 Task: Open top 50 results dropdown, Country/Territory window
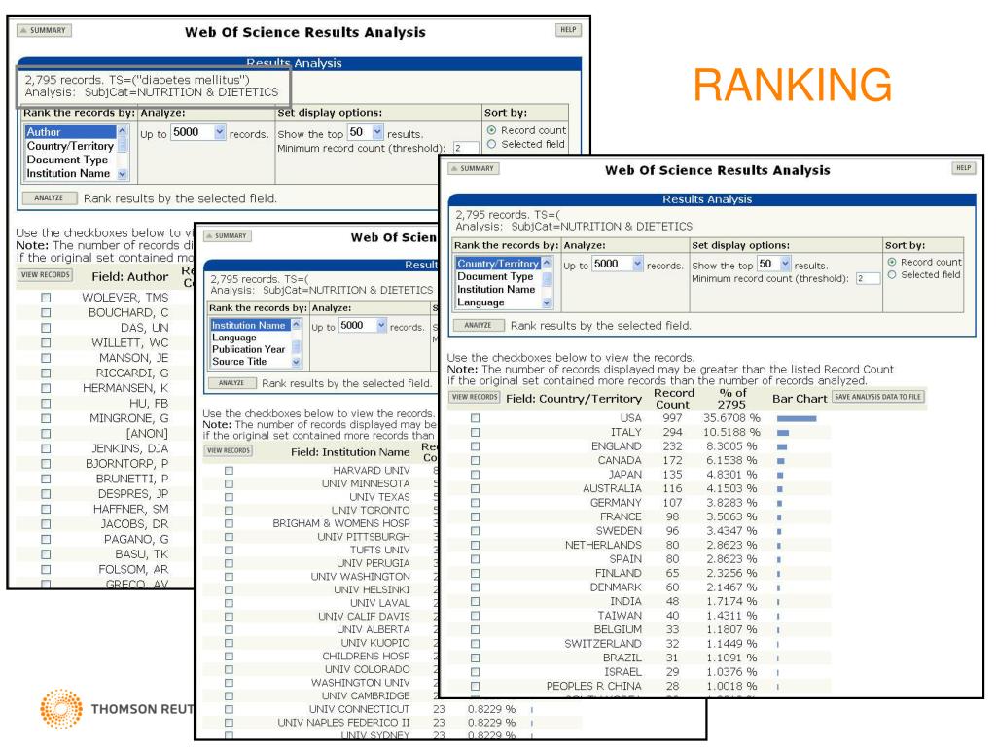(785, 264)
